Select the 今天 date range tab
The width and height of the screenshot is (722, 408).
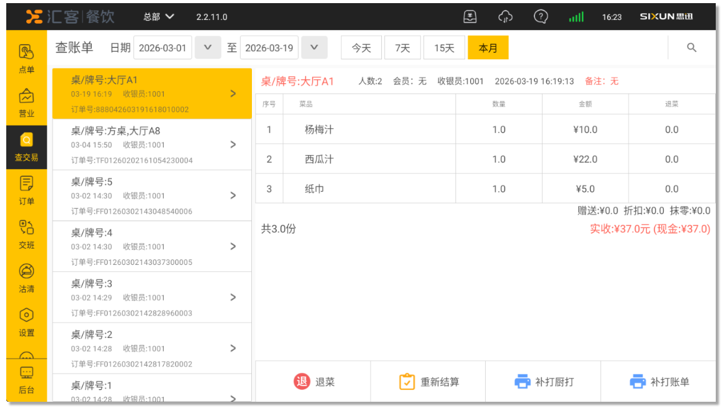click(x=361, y=47)
